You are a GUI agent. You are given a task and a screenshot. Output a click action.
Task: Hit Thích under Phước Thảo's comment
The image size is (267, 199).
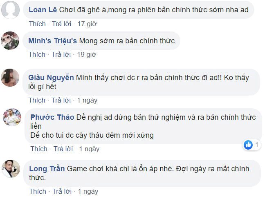(39, 149)
